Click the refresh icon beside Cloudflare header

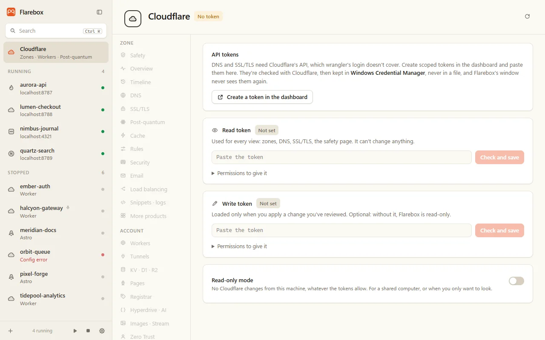[528, 17]
